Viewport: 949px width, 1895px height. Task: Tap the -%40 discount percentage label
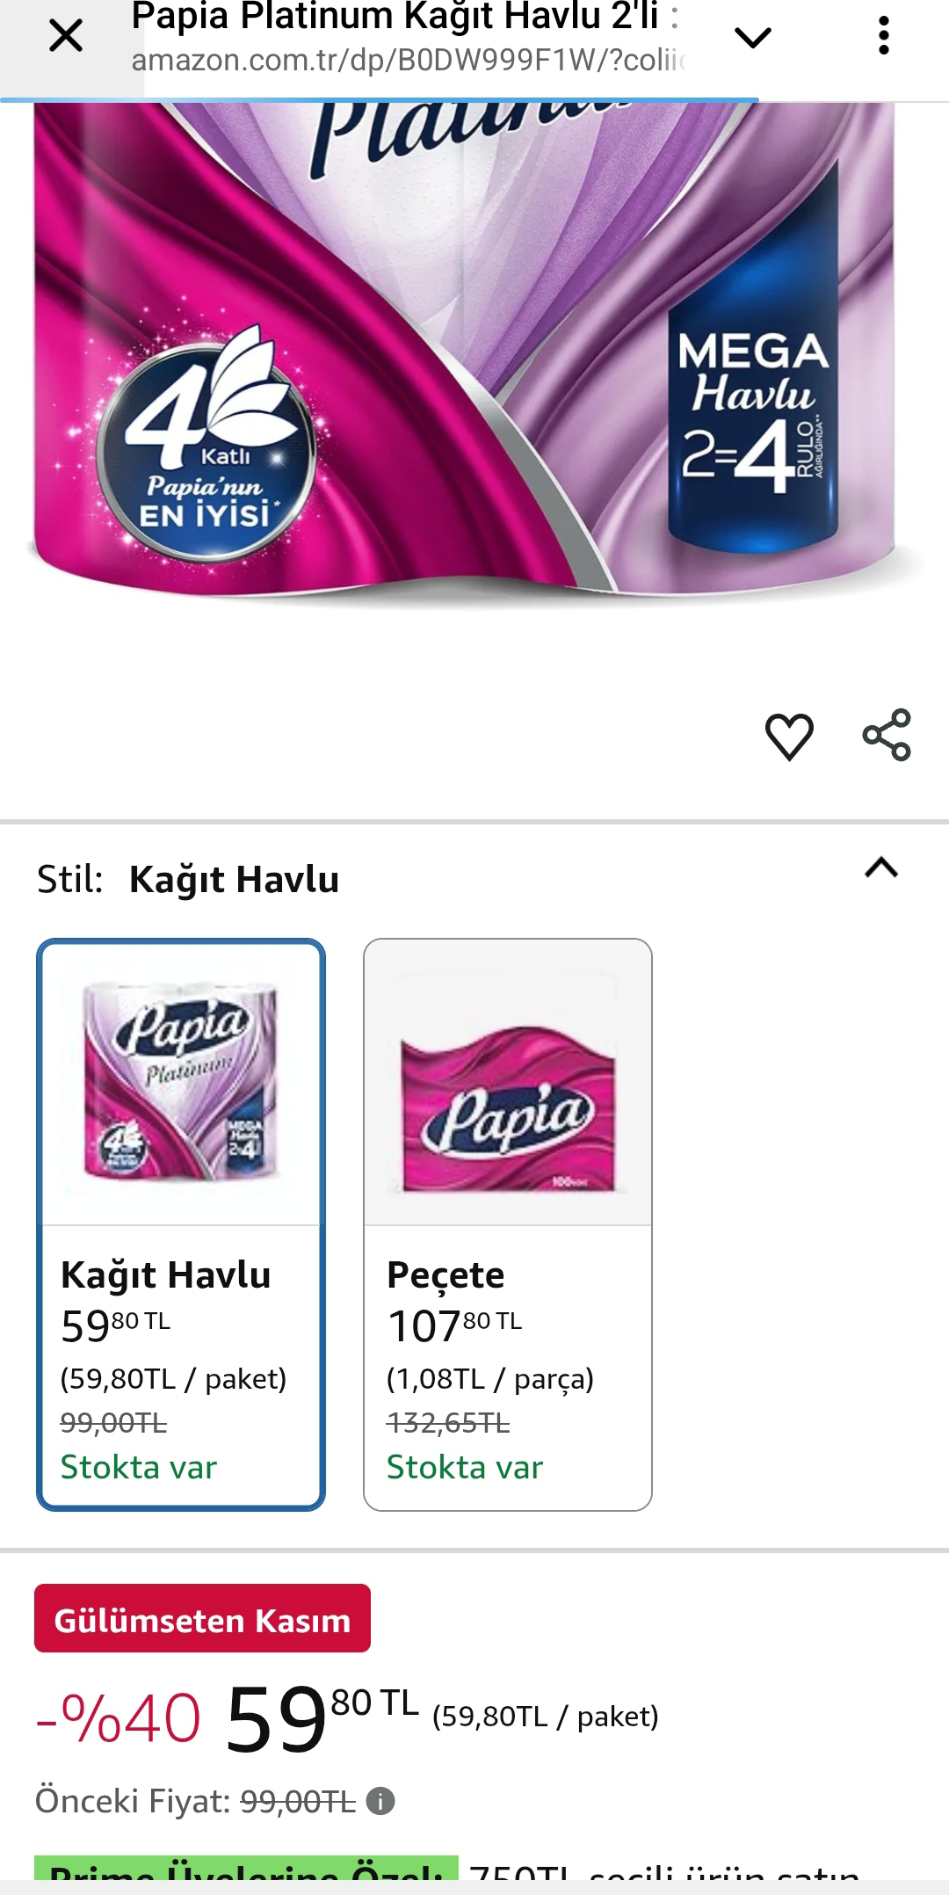(118, 1719)
